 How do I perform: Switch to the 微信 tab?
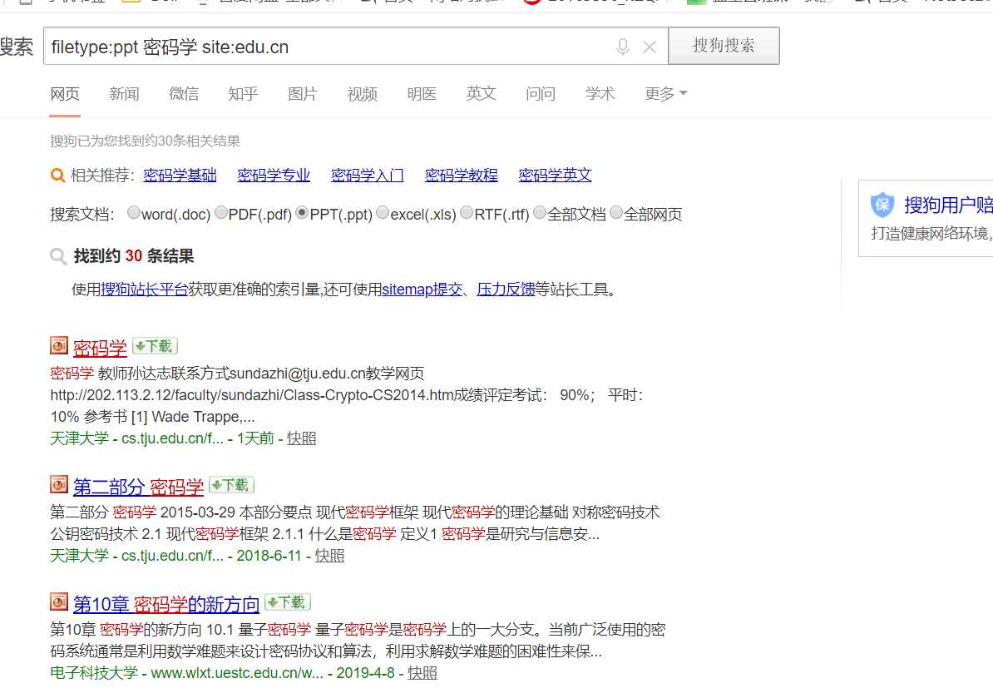pos(184,94)
